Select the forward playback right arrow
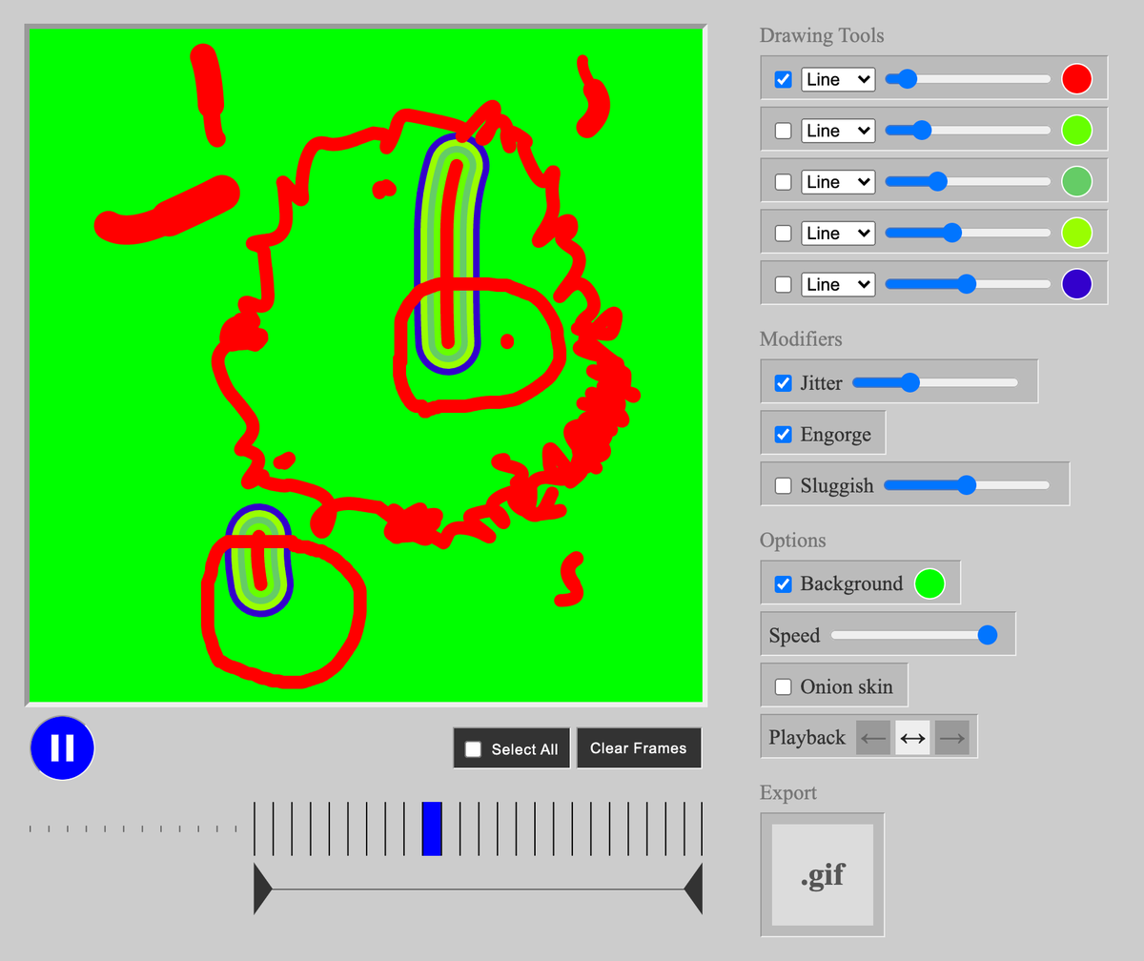 coord(952,738)
